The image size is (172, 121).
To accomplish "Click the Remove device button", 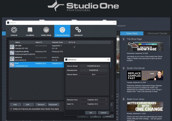I will pyautogui.click(x=41, y=105).
